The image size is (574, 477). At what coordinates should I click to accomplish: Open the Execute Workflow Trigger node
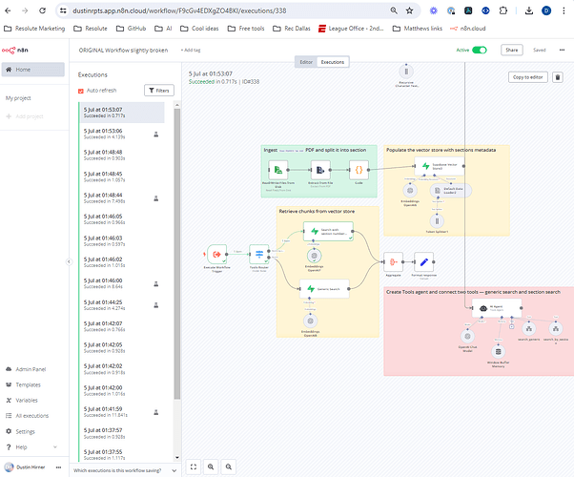pyautogui.click(x=216, y=255)
